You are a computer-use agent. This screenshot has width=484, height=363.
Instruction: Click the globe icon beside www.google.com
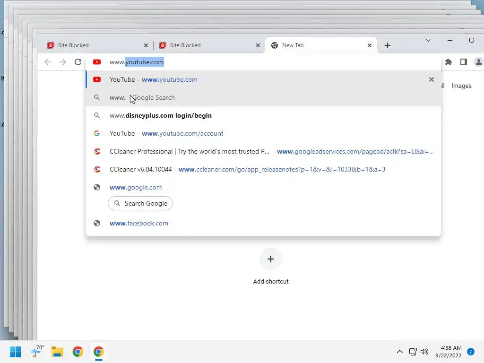click(97, 187)
